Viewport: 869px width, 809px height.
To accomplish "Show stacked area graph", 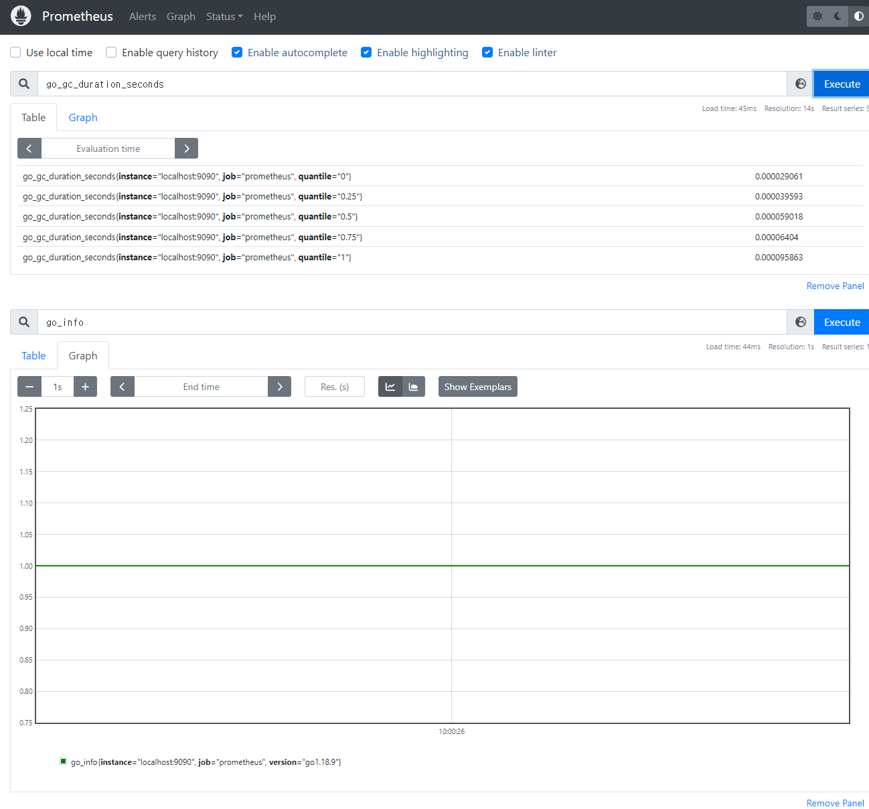I will click(414, 387).
